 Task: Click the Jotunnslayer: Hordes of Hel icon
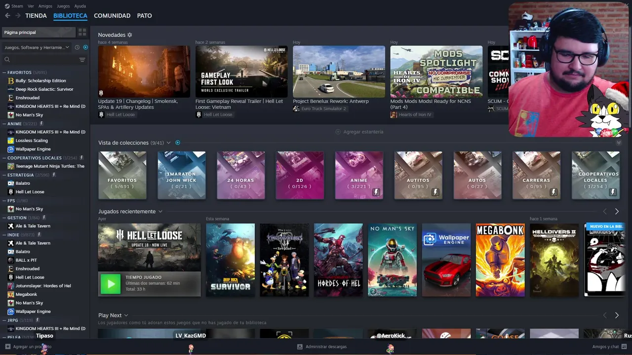coord(11,286)
